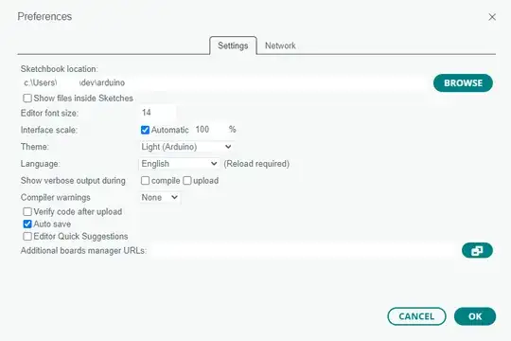Click the Preferences dialog title
Screen dimensions: 511x341
tap(44, 17)
